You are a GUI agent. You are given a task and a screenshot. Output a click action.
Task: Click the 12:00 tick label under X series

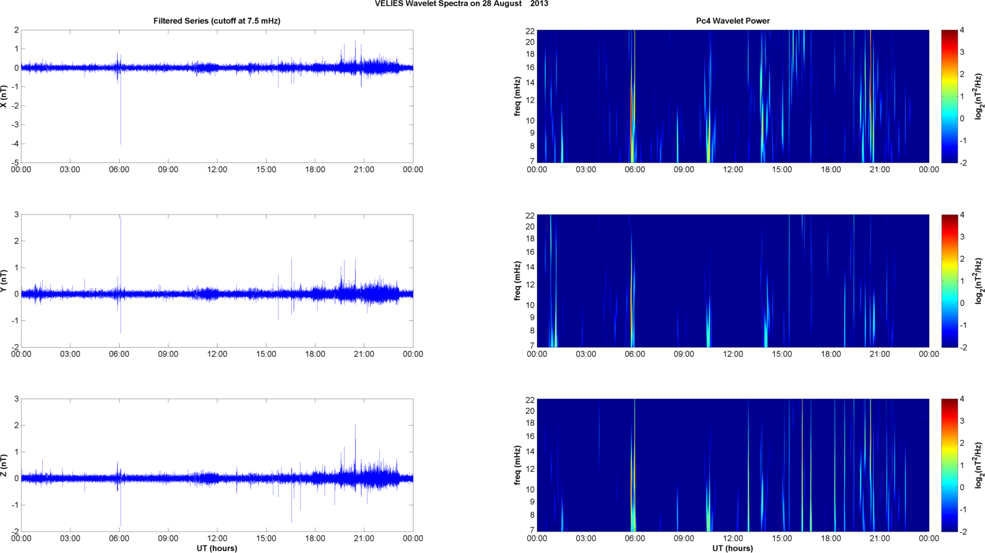point(217,170)
